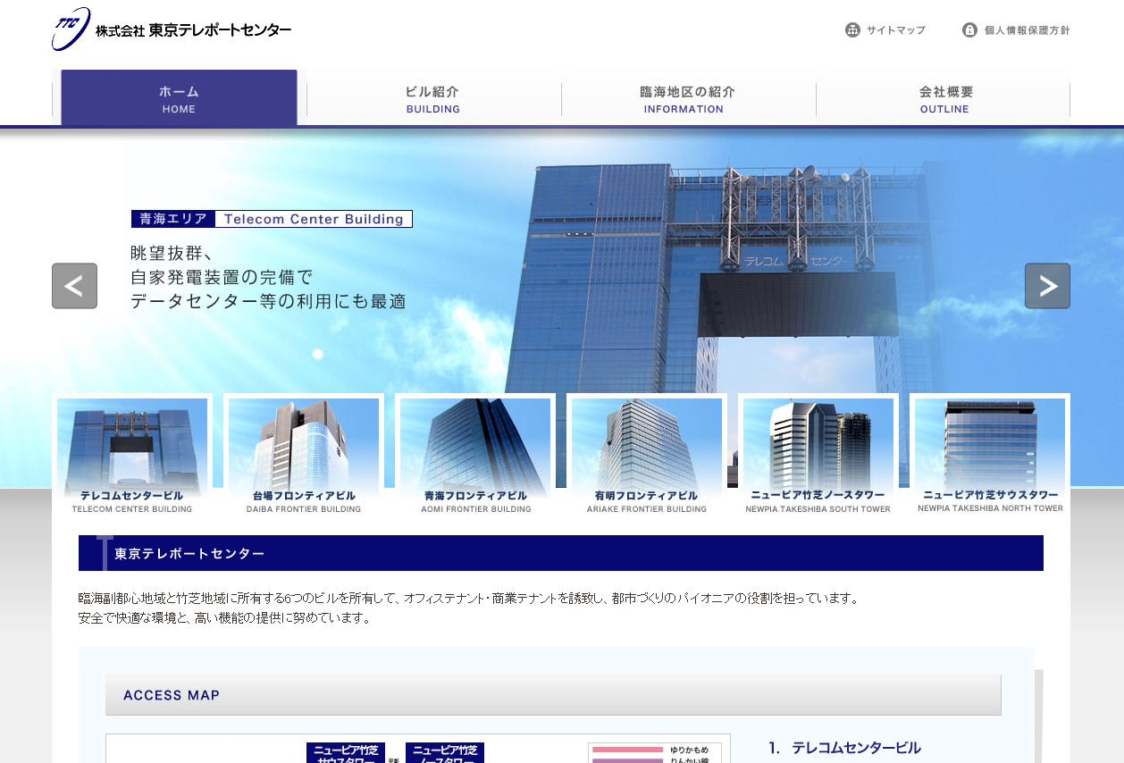Click the TTC company logo

pyautogui.click(x=71, y=29)
